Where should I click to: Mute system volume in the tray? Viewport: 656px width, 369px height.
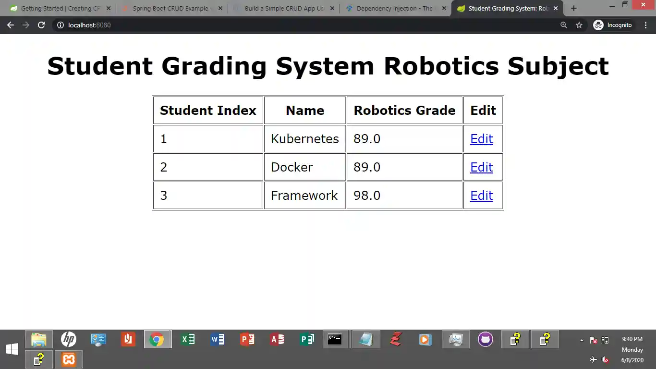tap(605, 360)
